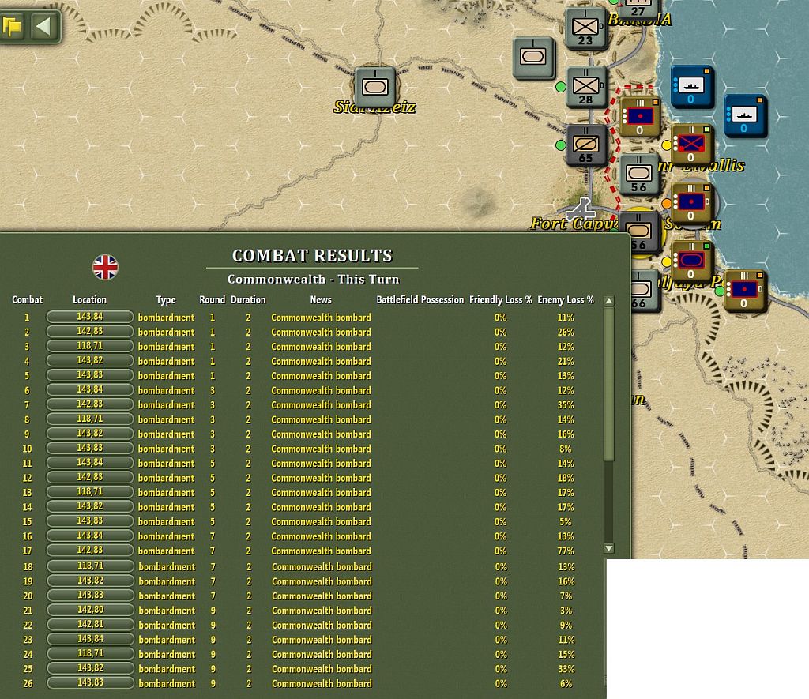Click the British flag icon in Combat Results
The height and width of the screenshot is (699, 809).
(105, 267)
